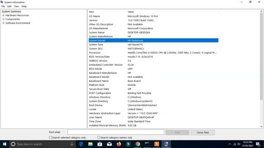
Task: Select System Summary in the tree
Action: tap(12, 12)
